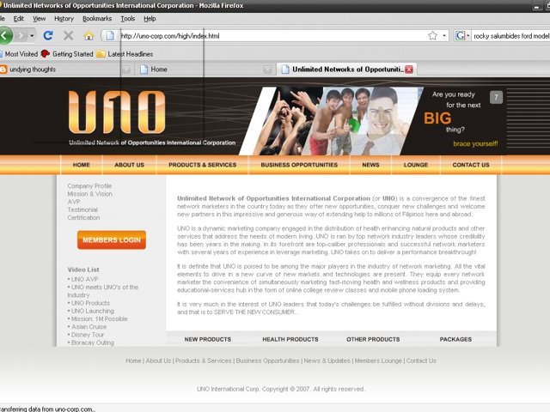The height and width of the screenshot is (412, 550).
Task: Click the AVP sidebar link
Action: pyautogui.click(x=74, y=202)
